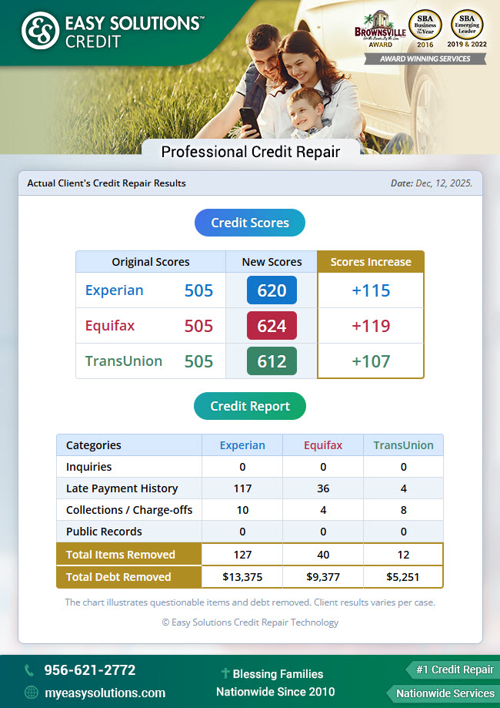Click the cross icon before Blessing Families
The height and width of the screenshot is (708, 500).
click(225, 673)
